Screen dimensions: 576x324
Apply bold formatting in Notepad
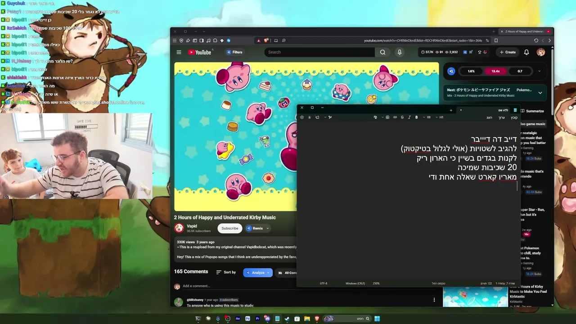pos(416,117)
